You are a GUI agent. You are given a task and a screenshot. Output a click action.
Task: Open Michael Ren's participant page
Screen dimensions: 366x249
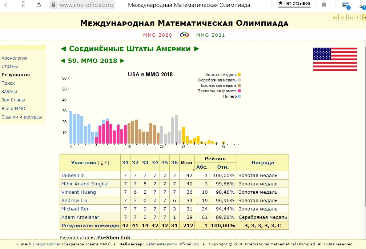(75, 209)
